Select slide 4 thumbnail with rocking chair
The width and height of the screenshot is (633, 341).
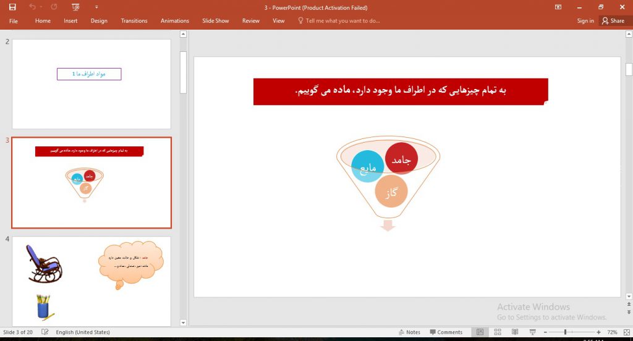pos(91,281)
